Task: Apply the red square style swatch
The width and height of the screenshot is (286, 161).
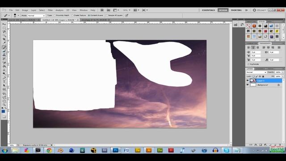Action: pyautogui.click(x=265, y=31)
